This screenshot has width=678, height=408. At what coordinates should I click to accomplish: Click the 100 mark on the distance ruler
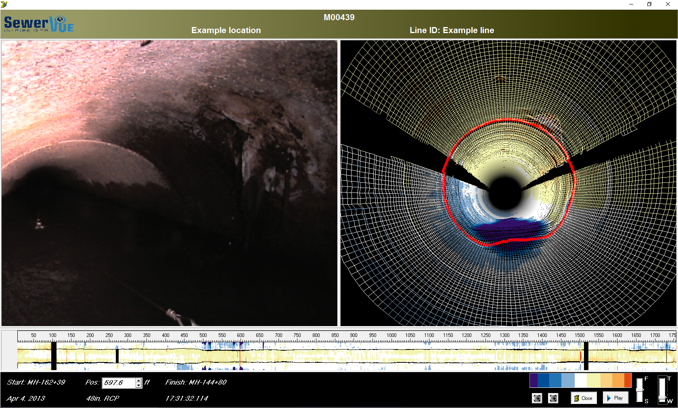[x=52, y=335]
